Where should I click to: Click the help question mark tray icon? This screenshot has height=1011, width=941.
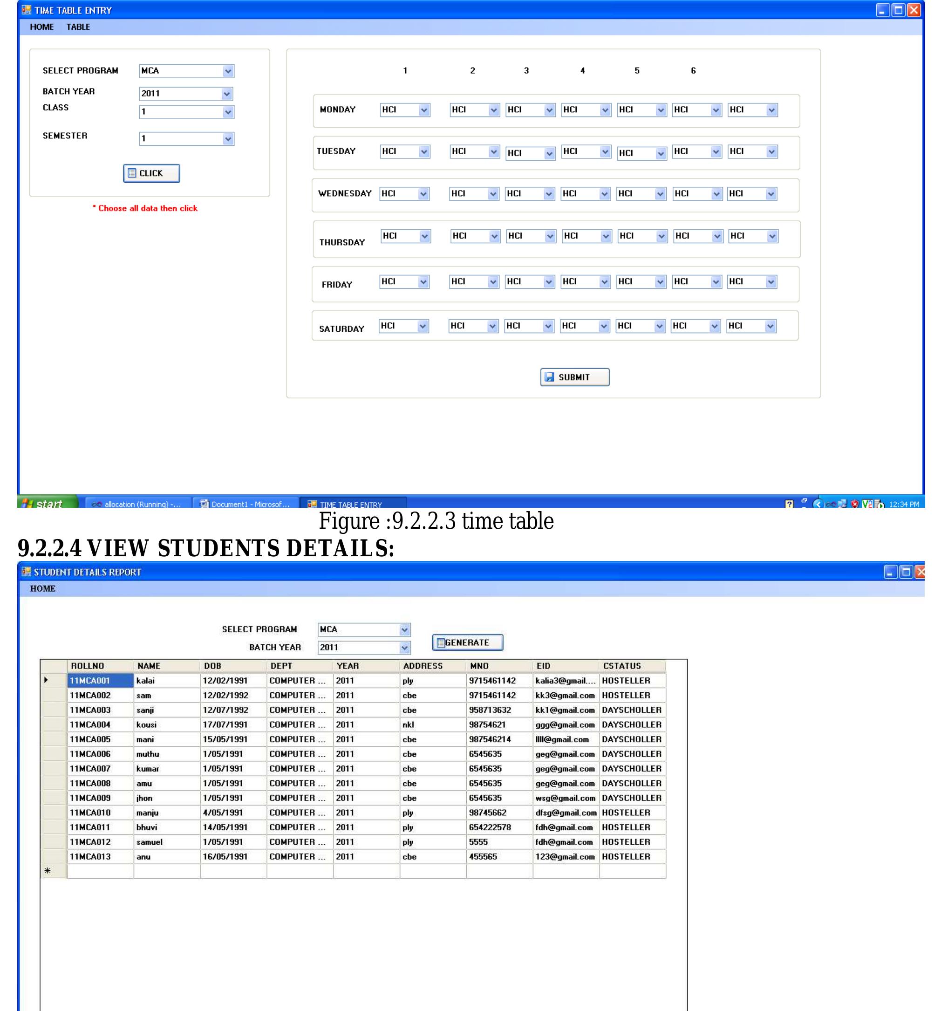[x=789, y=504]
